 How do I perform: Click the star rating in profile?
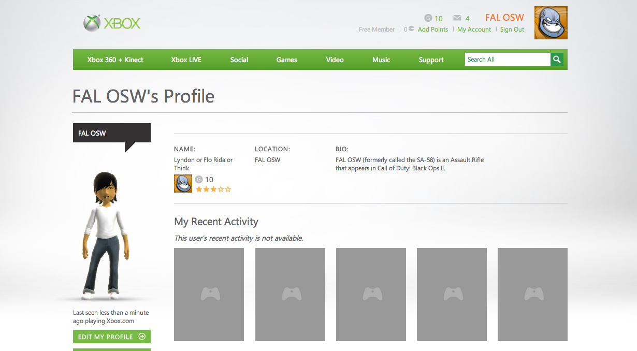pos(213,189)
